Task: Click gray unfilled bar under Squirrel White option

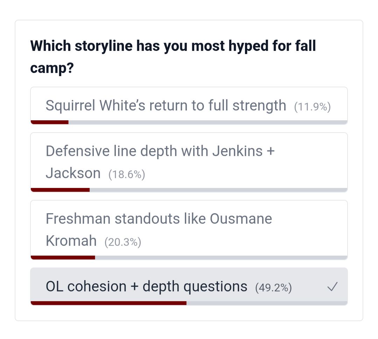Action: click(208, 122)
